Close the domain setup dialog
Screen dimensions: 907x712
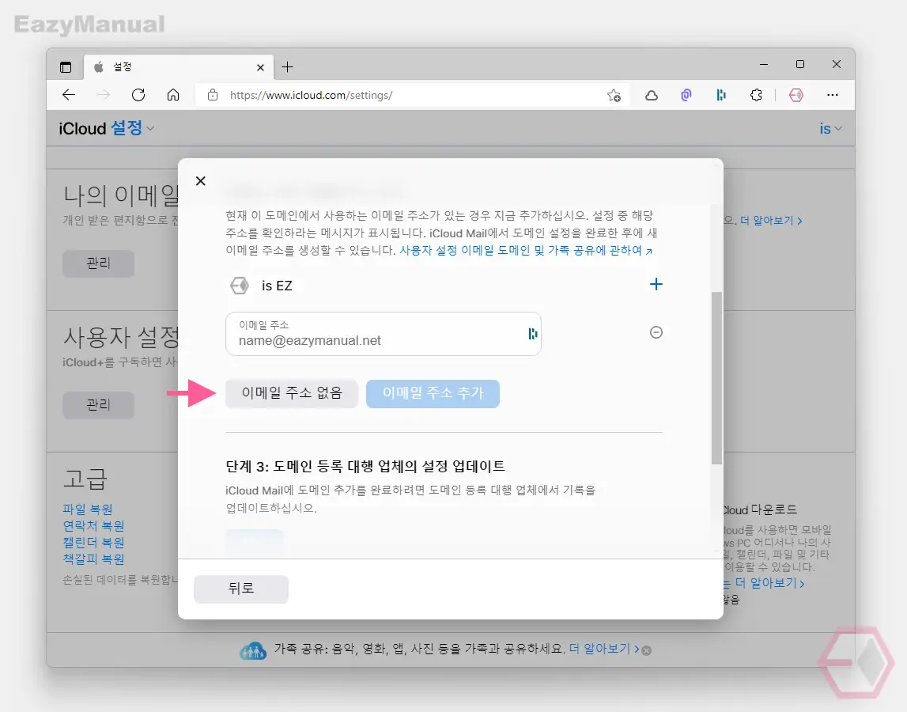point(201,181)
